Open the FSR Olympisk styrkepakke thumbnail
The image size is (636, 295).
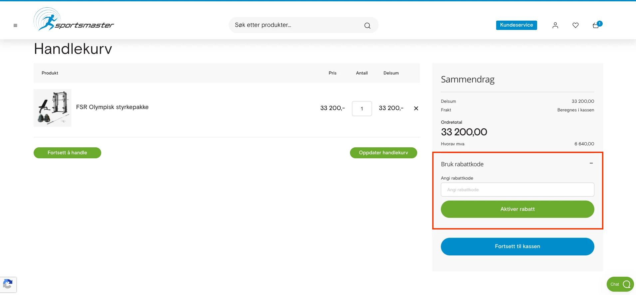click(53, 108)
